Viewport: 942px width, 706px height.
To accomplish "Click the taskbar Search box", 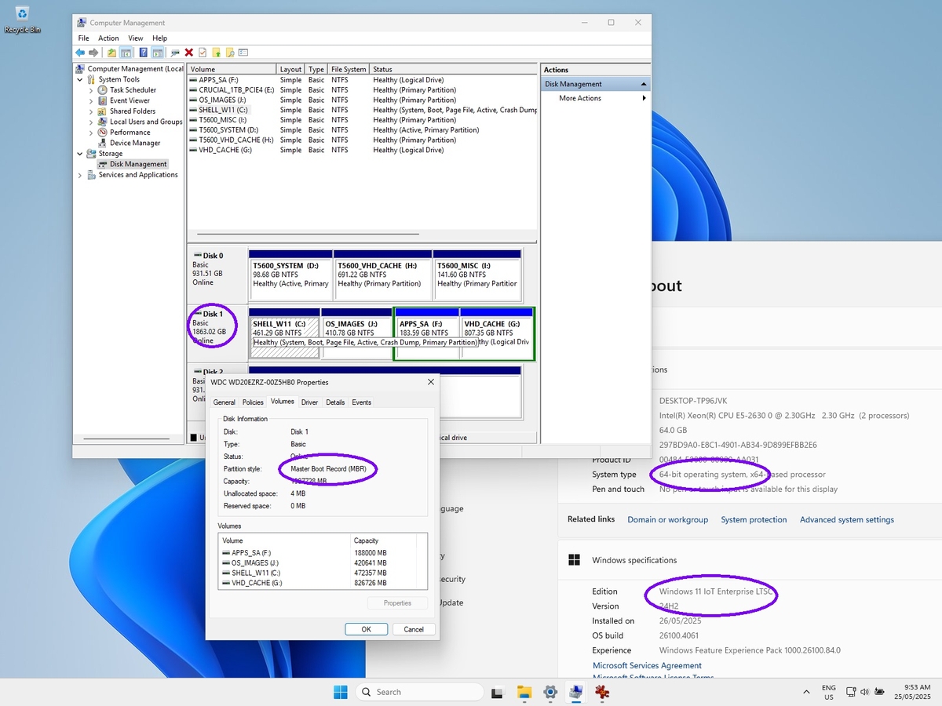I will (x=419, y=692).
